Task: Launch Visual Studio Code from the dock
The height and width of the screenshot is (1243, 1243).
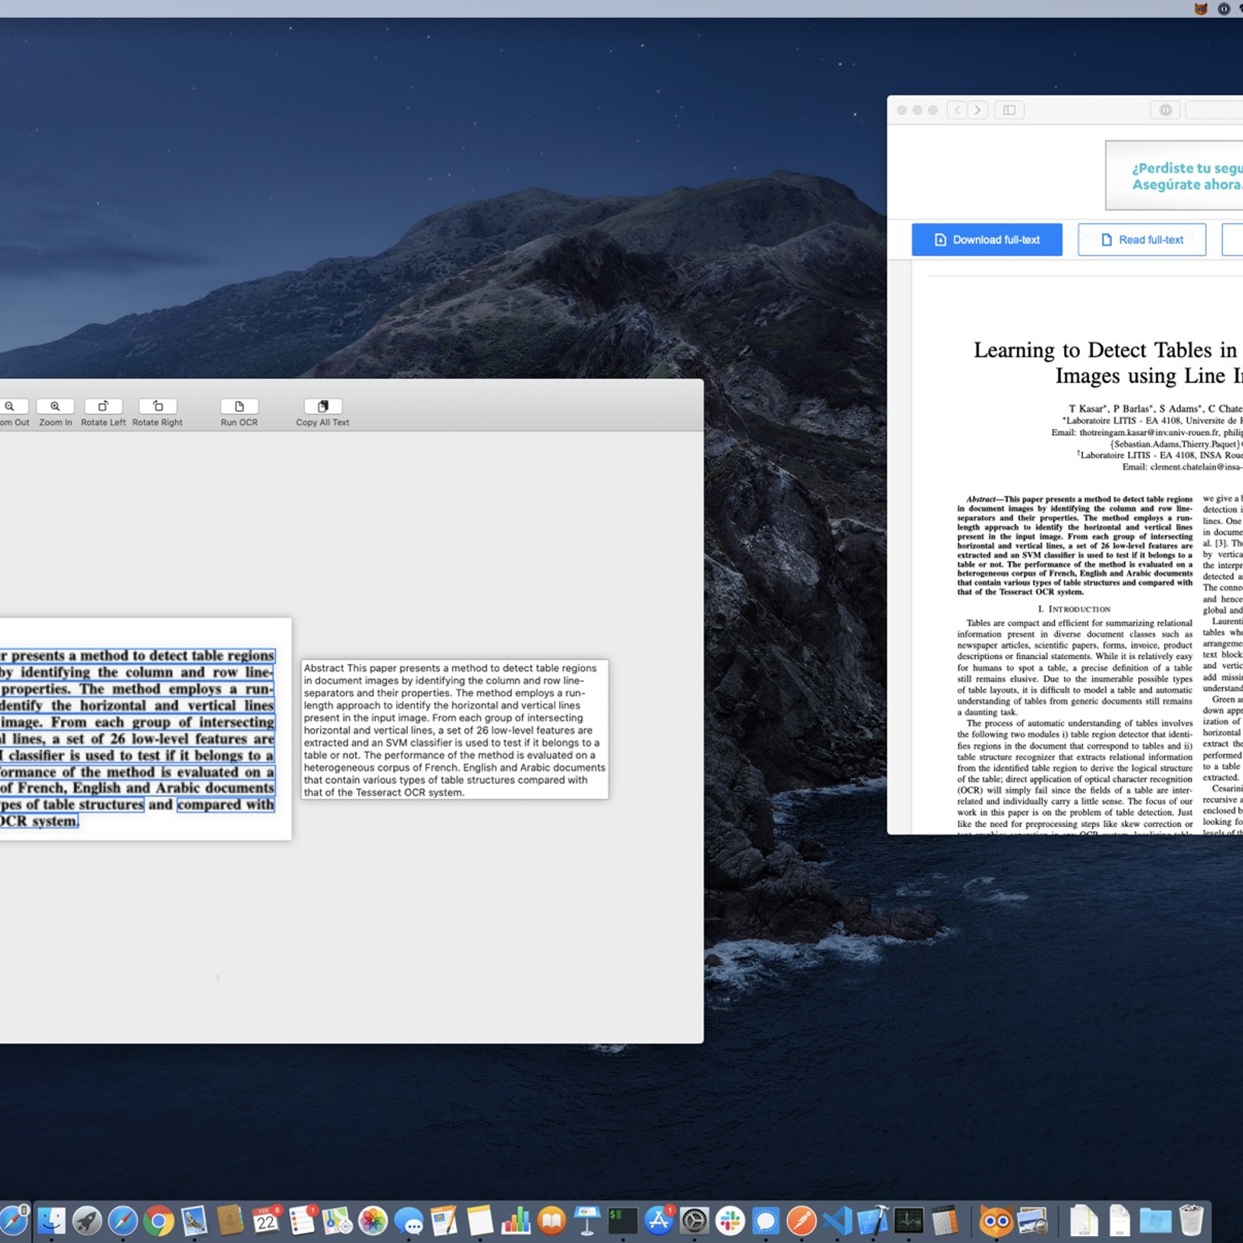Action: 837,1222
